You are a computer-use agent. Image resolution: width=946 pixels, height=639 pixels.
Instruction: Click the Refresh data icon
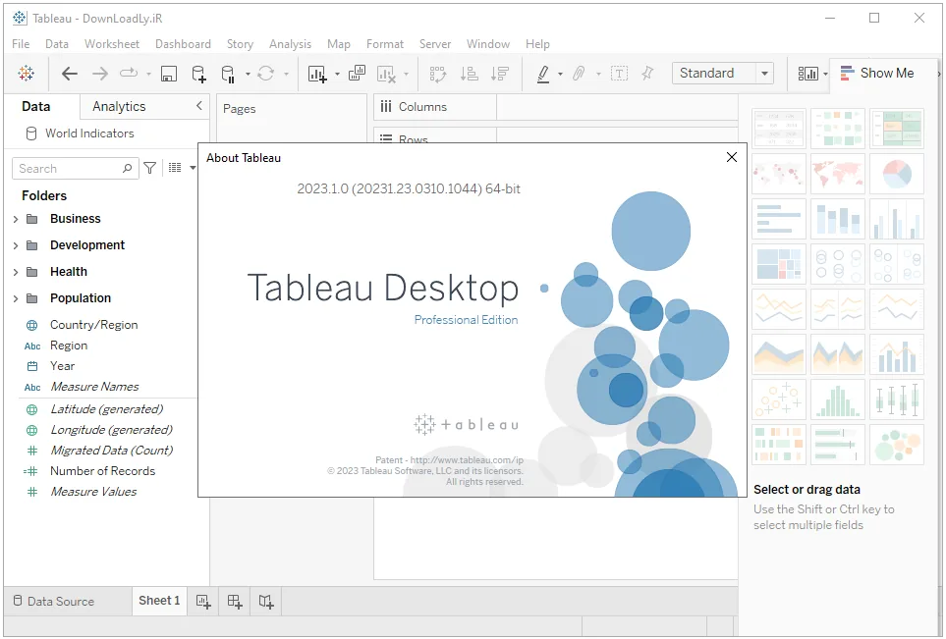265,74
